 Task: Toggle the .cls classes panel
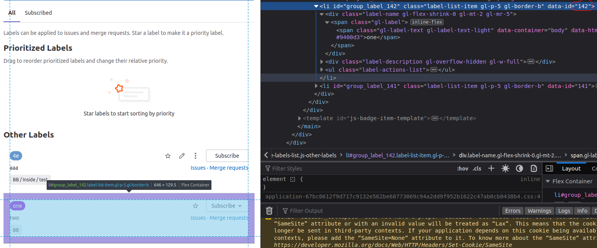click(x=477, y=169)
